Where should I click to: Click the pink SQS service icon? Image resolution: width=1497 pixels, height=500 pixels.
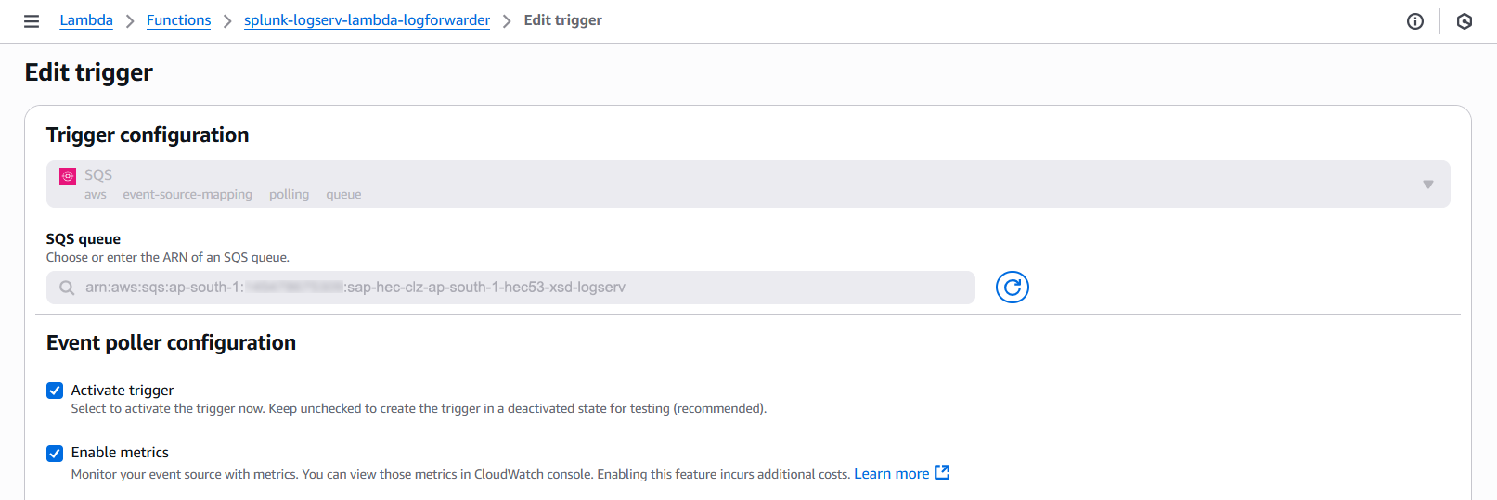pos(68,176)
